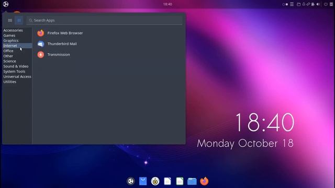Open the Rhythmbox speaker icon in dock
Screen dimensions: 335x188
click(x=155, y=181)
